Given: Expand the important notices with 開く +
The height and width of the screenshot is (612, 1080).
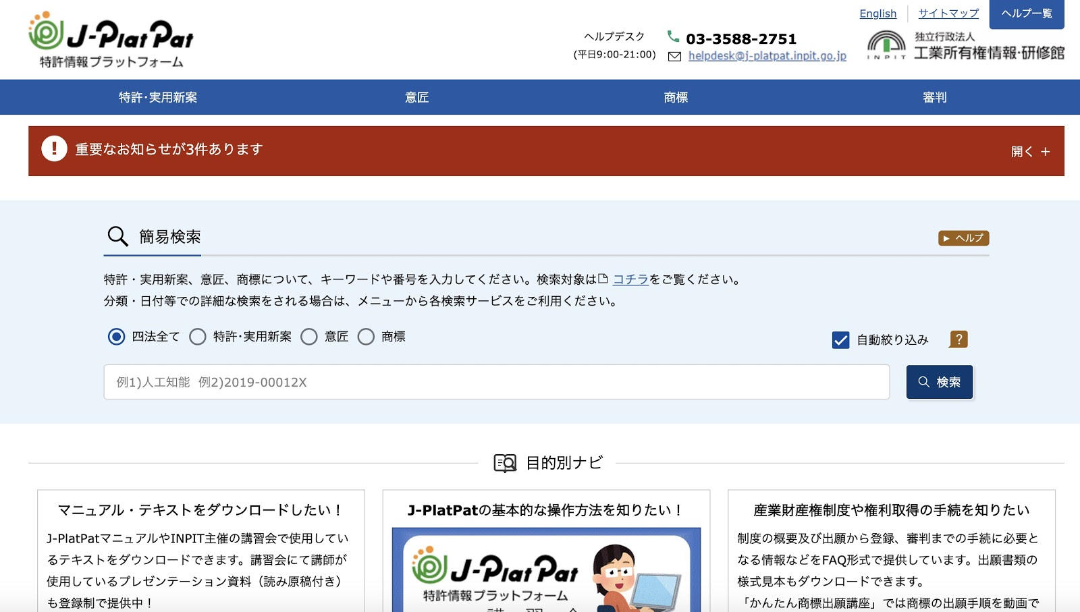Looking at the screenshot, I should (x=1030, y=152).
